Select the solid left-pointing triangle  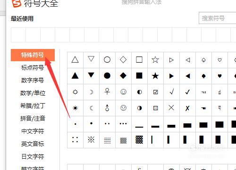click(x=188, y=76)
